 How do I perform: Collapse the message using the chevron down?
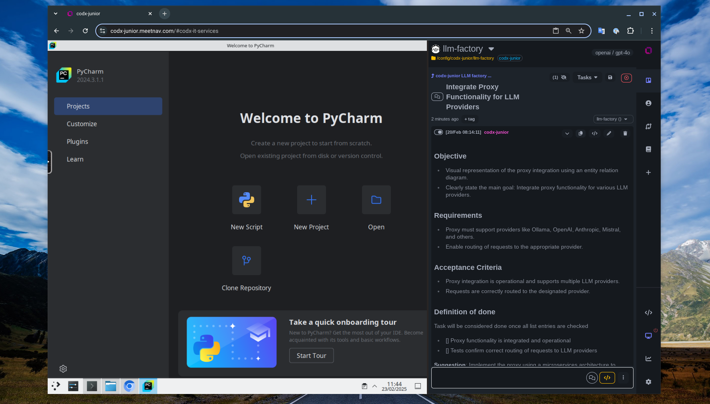tap(567, 133)
